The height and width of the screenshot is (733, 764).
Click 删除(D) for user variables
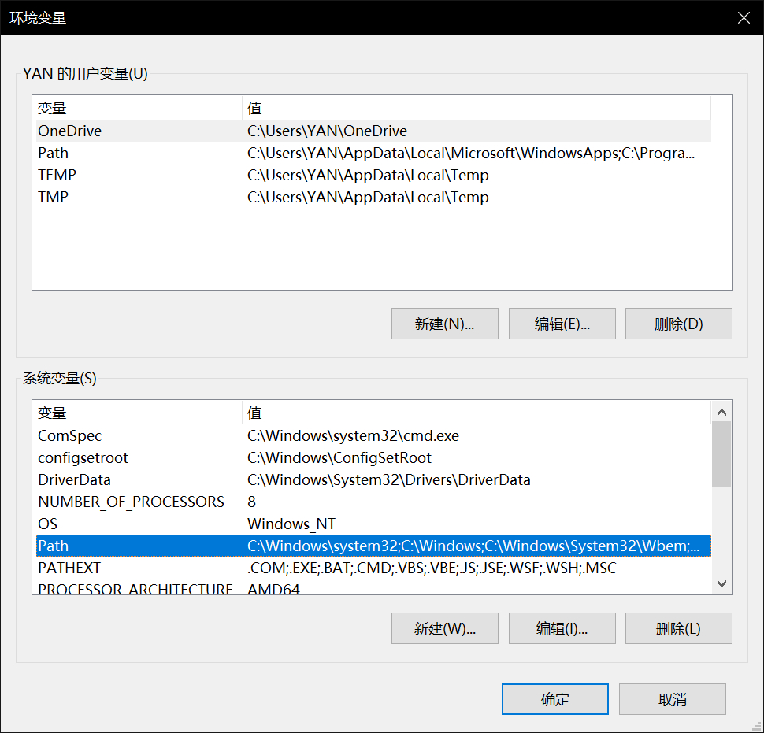[x=678, y=324]
